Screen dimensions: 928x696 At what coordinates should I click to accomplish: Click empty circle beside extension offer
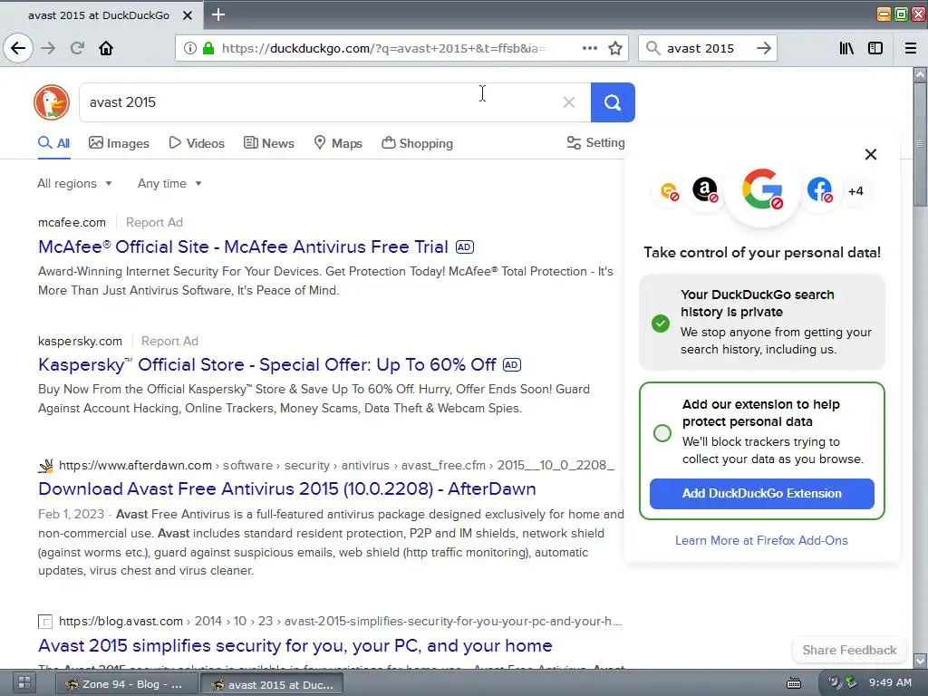tap(662, 432)
